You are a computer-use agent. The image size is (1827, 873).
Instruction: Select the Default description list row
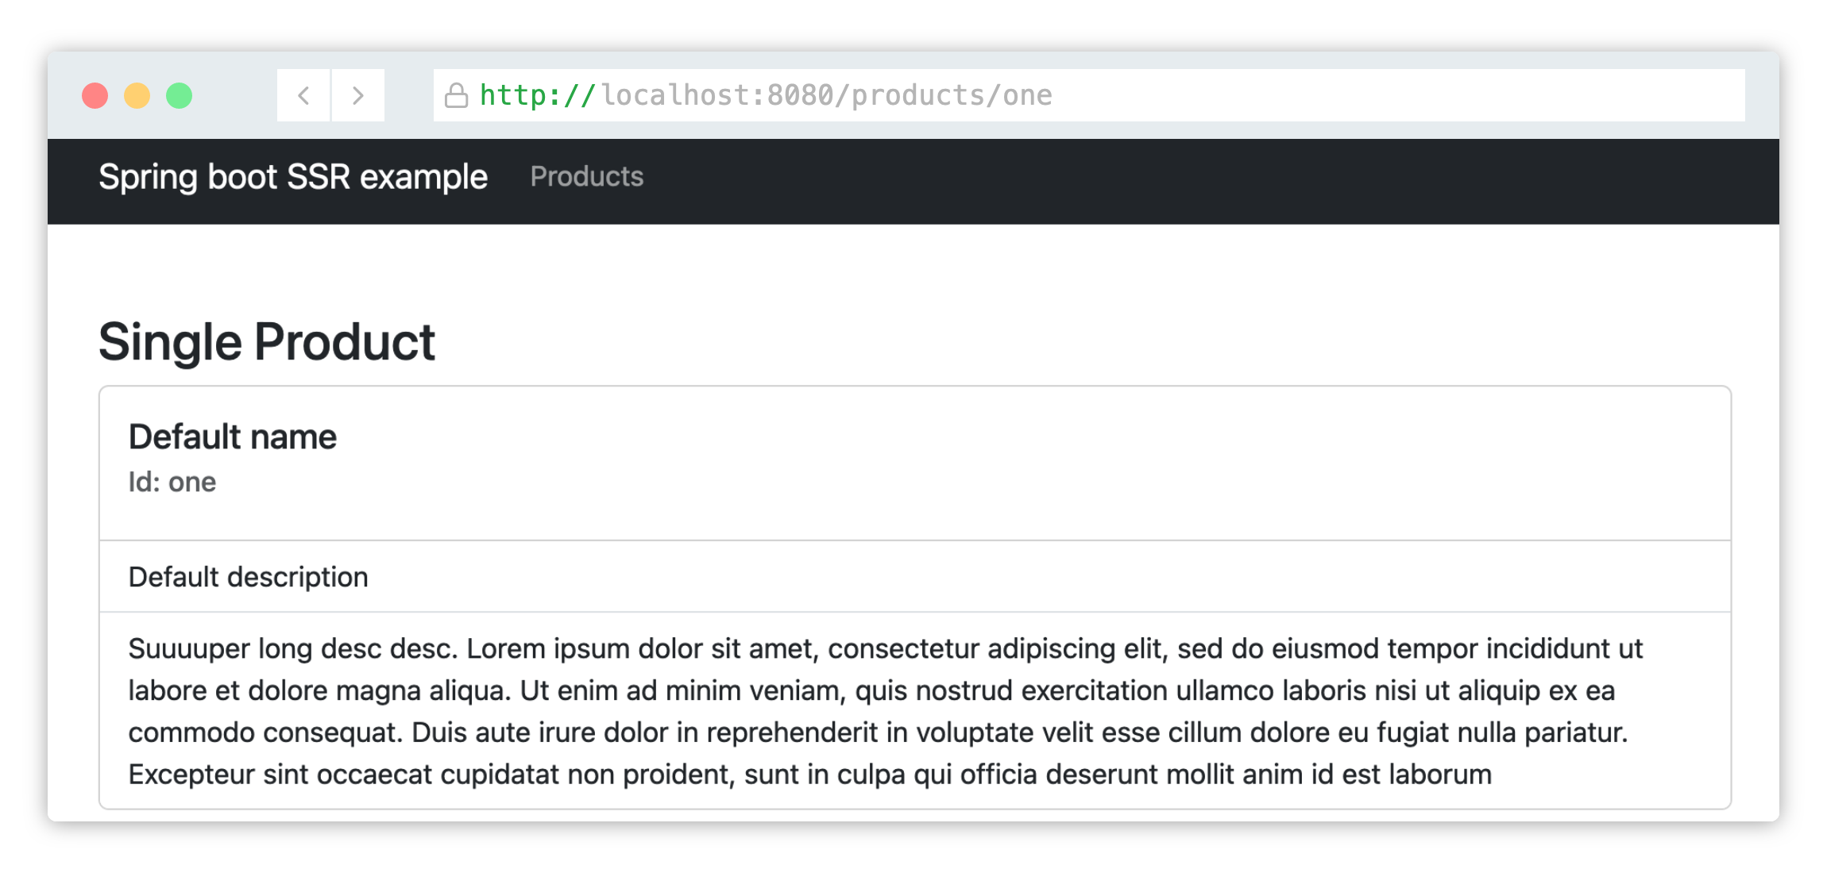coord(915,576)
